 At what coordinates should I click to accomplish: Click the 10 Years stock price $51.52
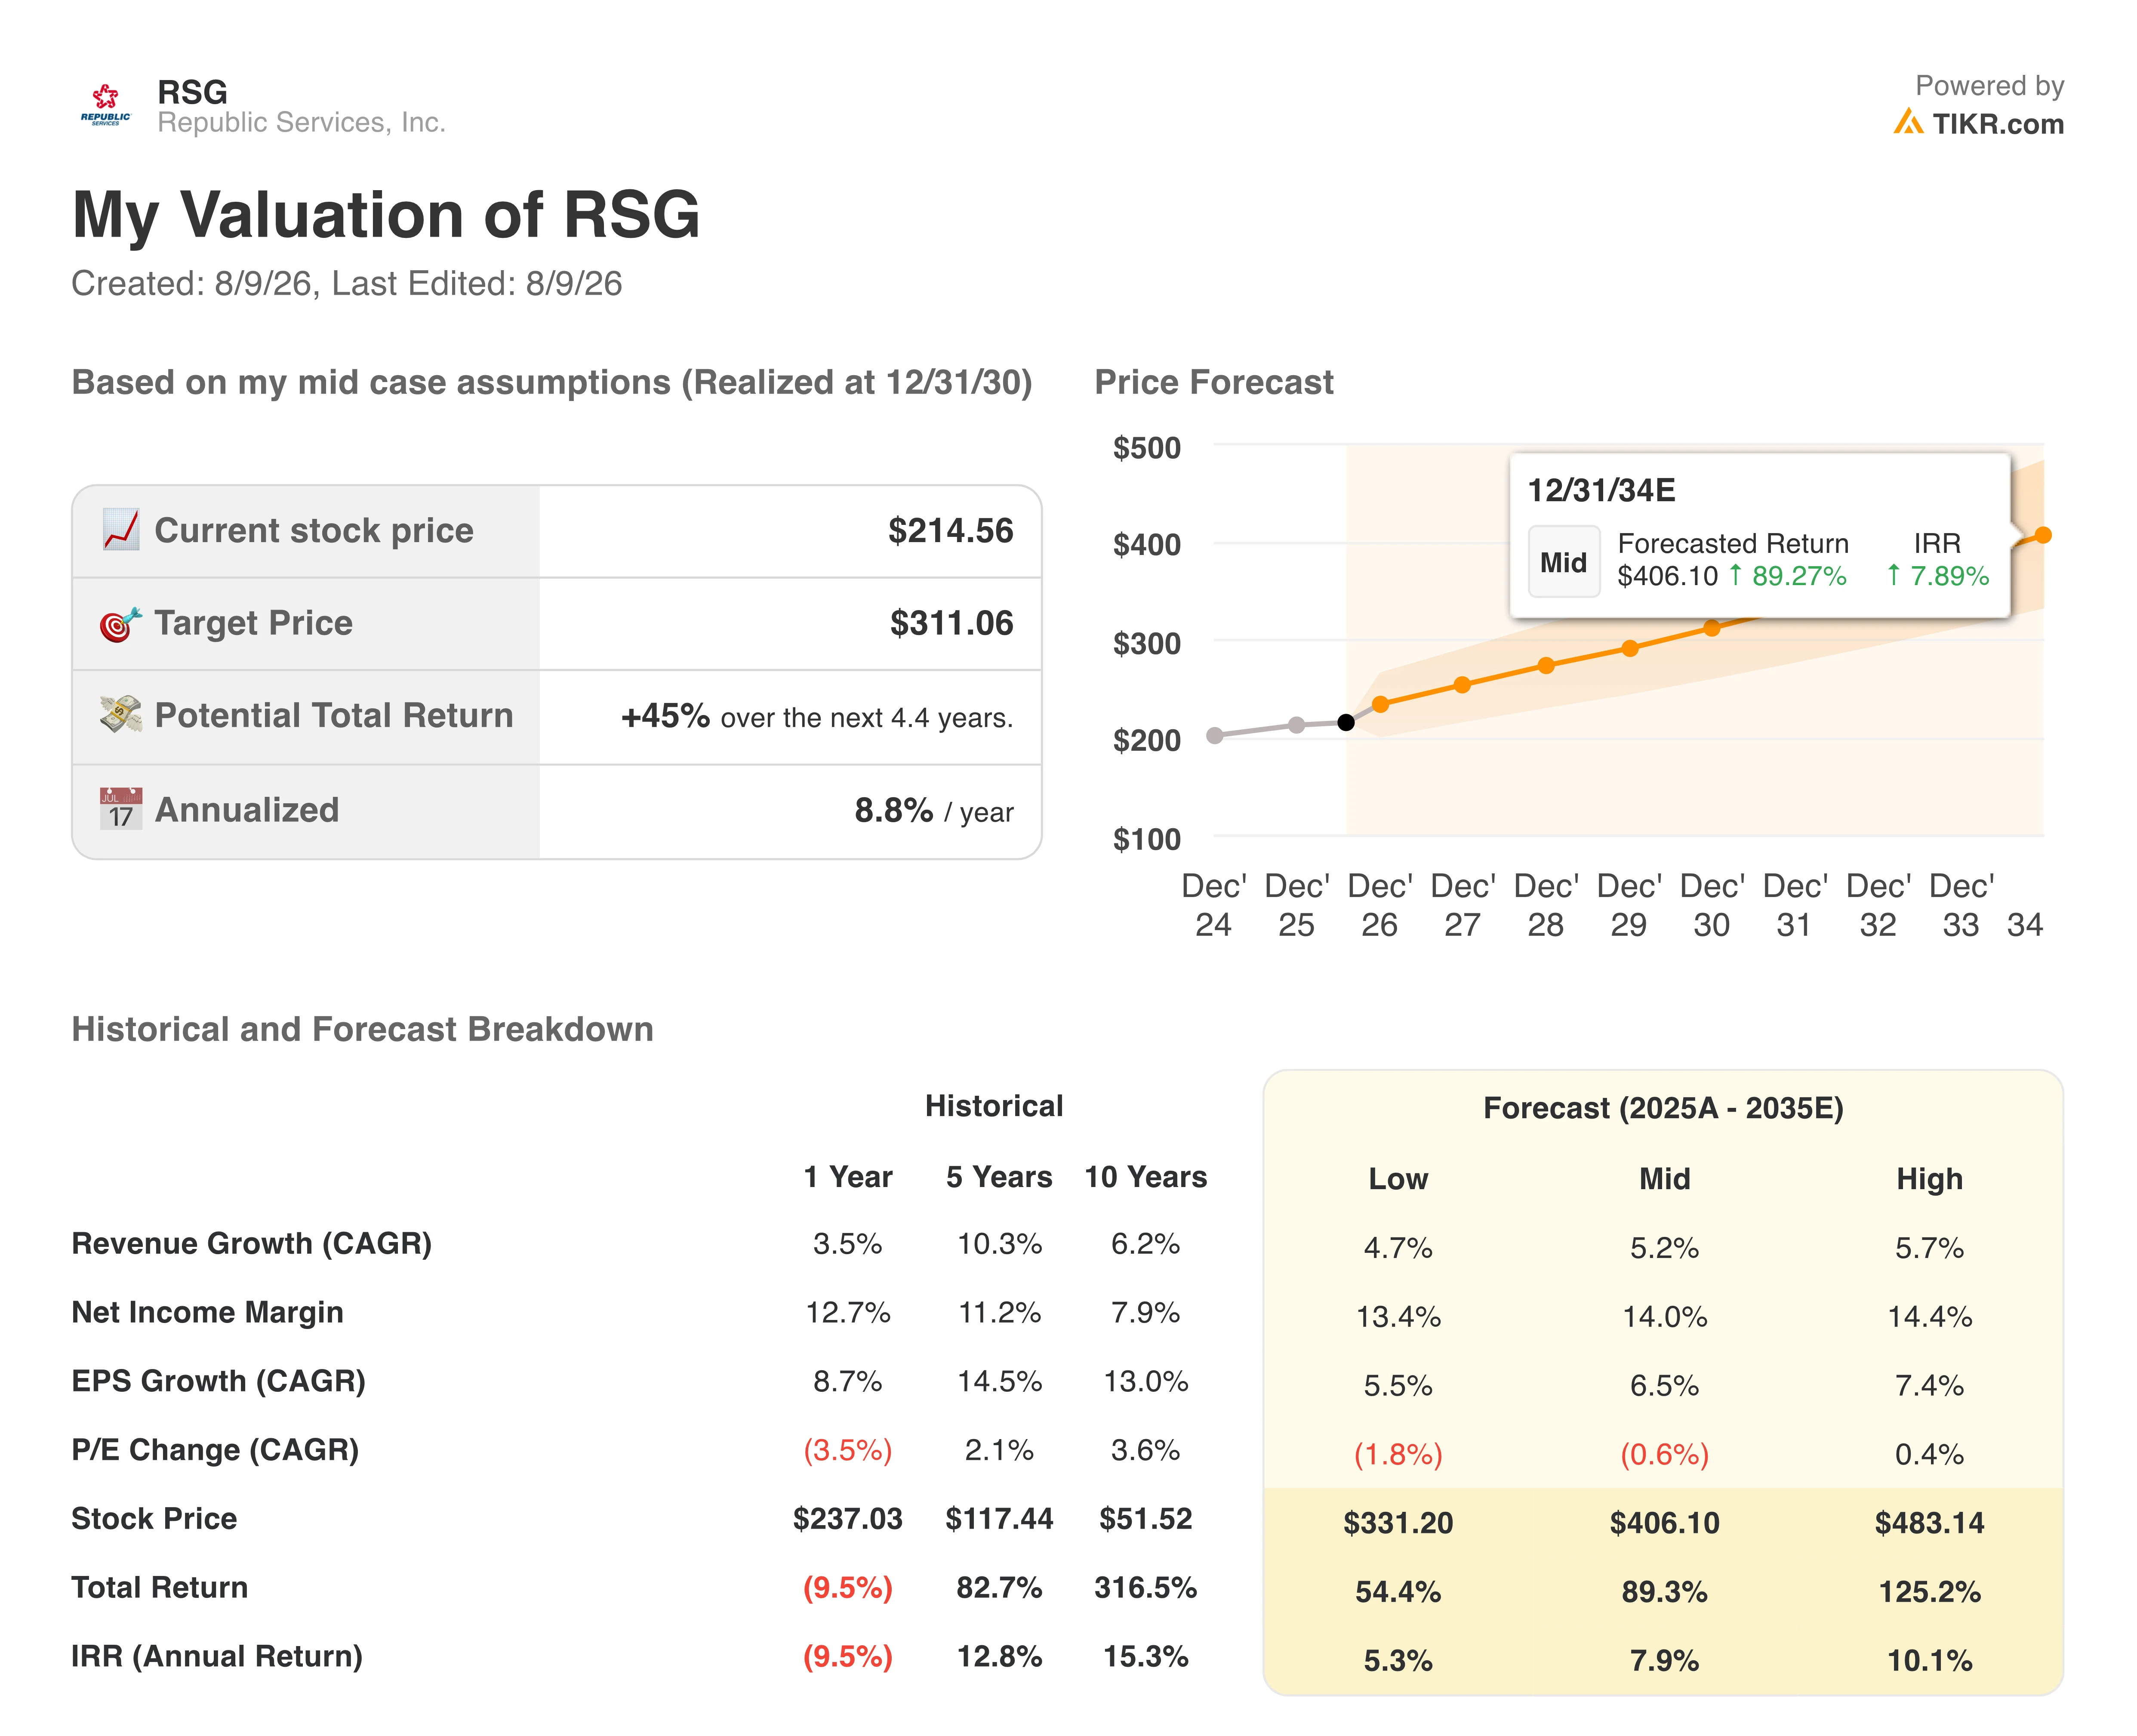point(1145,1519)
